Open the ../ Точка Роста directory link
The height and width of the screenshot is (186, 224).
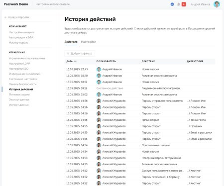[x=197, y=120]
